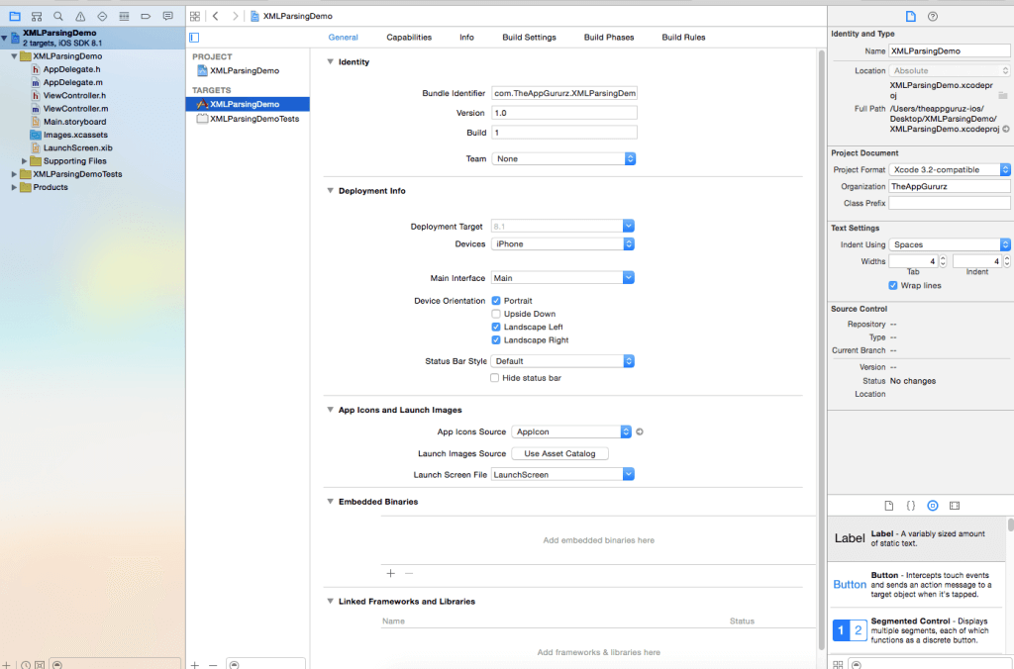This screenshot has height=669, width=1014.
Task: Open the Symbol navigator icon
Action: click(x=37, y=16)
